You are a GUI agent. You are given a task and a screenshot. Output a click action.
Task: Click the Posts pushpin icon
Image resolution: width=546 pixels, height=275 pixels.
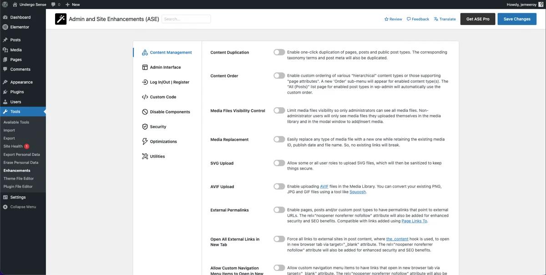pyautogui.click(x=5, y=40)
